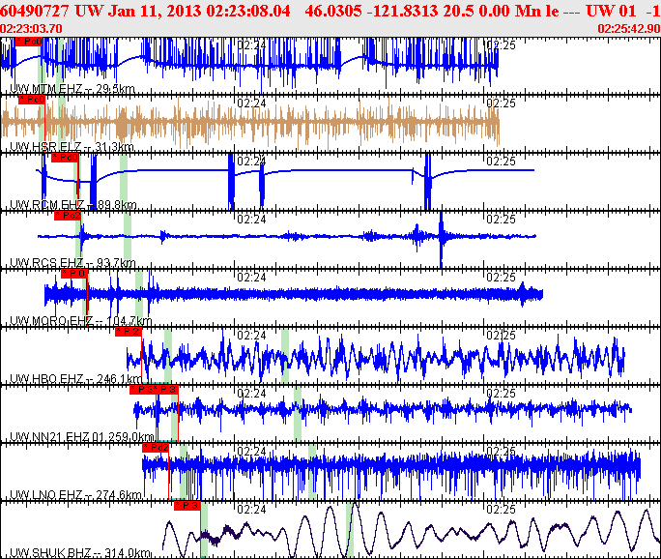Click the 02:25 time label on the NN21 trace
Viewport: 661px width, 559px height.
501,394
